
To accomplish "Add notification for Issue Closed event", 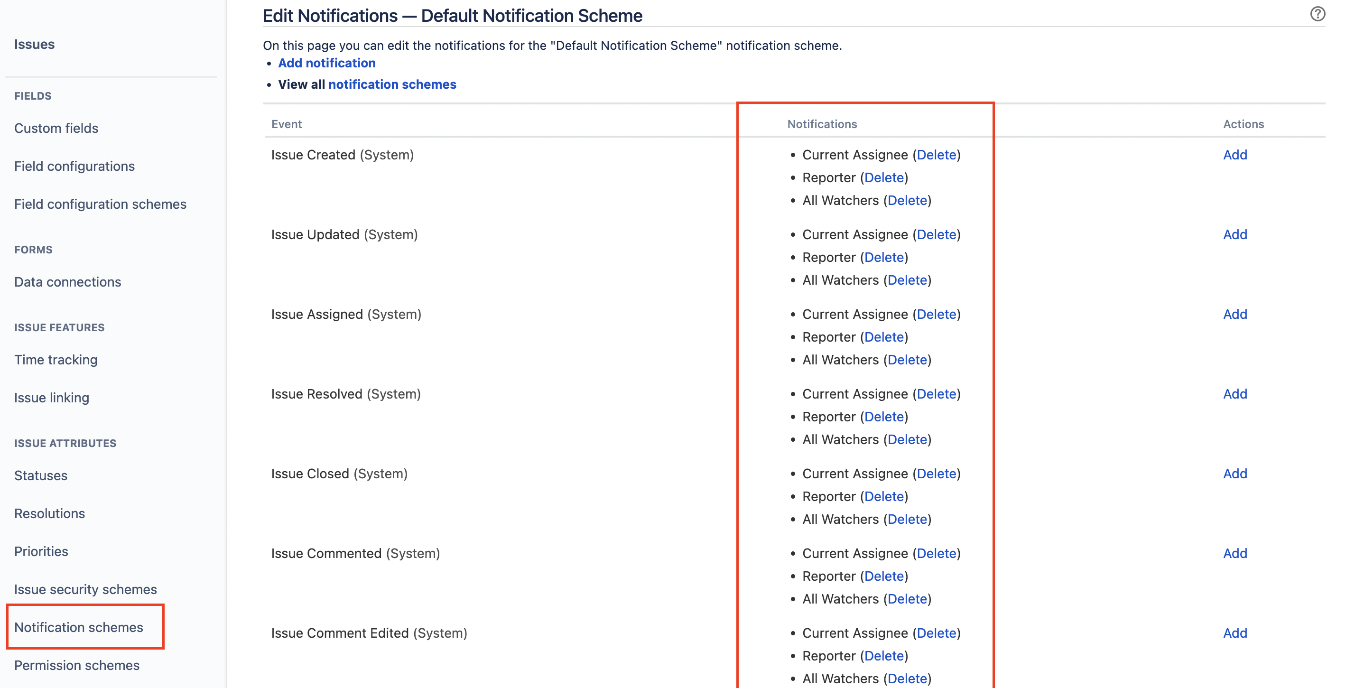I will (x=1235, y=474).
